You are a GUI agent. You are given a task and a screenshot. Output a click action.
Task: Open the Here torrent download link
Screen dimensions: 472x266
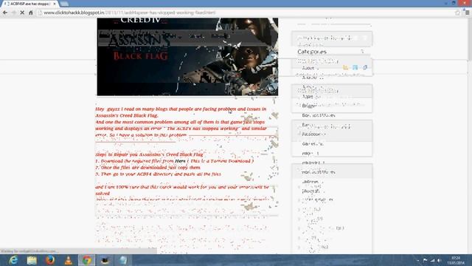point(180,161)
